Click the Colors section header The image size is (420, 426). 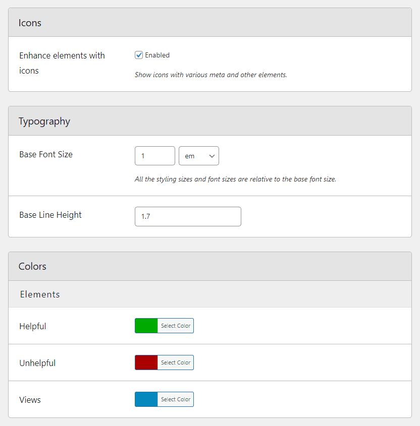[210, 267]
